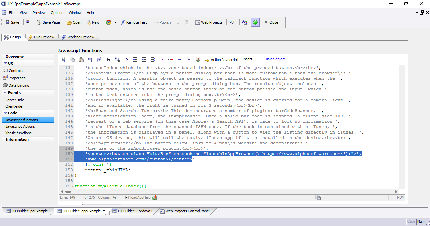430x226 pixels.
Task: Click the red-marked line wrap icon
Action: [x=170, y=59]
